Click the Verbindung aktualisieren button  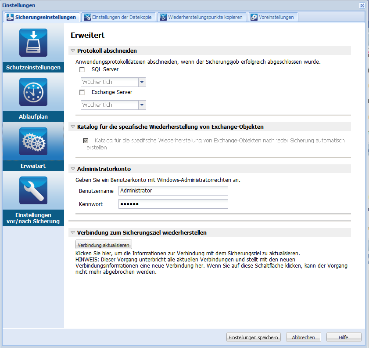coord(104,245)
